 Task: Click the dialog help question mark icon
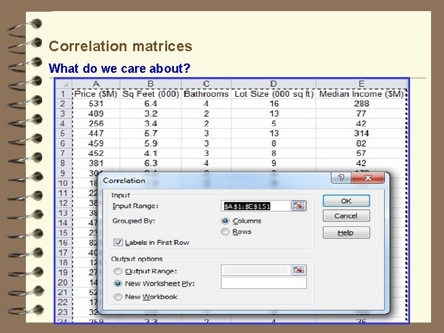[x=341, y=178]
